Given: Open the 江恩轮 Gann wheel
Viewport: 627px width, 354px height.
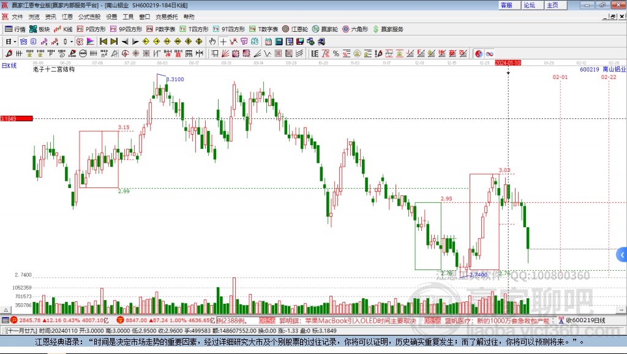Looking at the screenshot, I should coord(295,29).
